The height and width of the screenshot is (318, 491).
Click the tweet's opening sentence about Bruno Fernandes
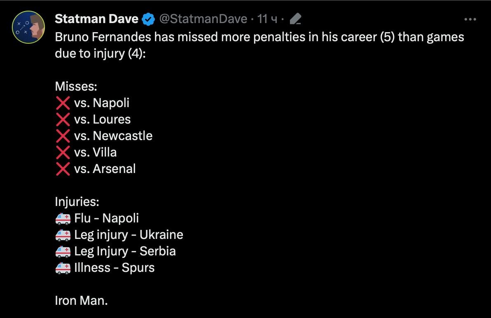260,37
